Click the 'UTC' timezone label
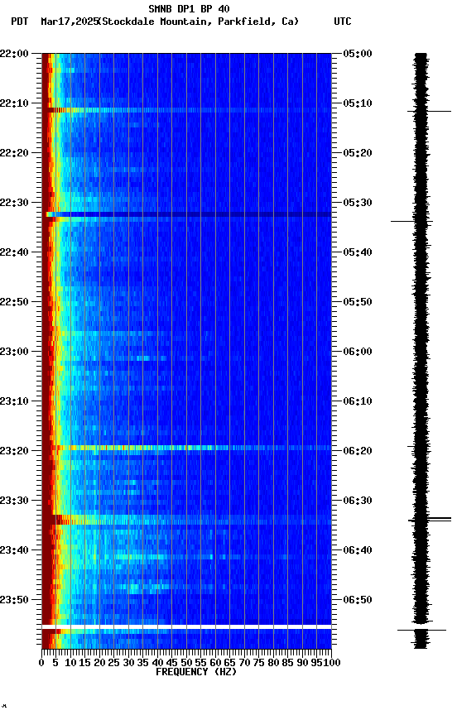 [x=343, y=22]
